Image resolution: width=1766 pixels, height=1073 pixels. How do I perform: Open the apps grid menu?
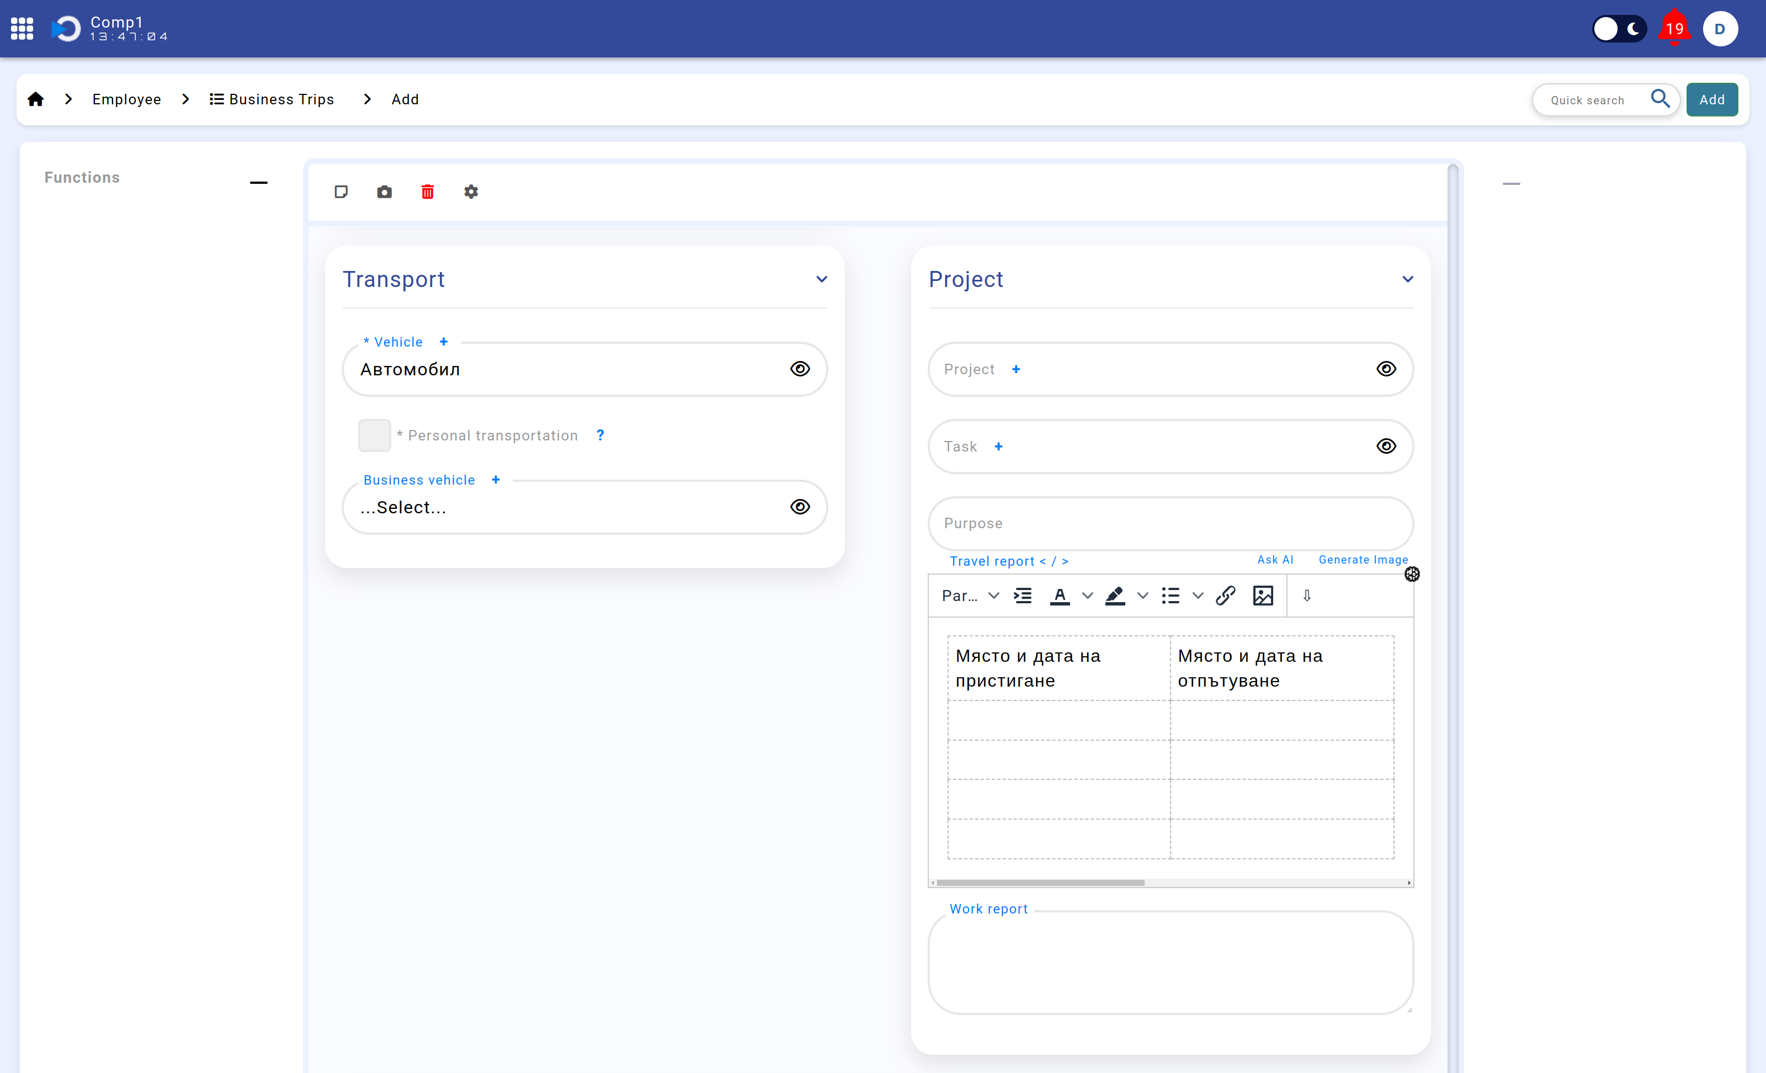(22, 29)
